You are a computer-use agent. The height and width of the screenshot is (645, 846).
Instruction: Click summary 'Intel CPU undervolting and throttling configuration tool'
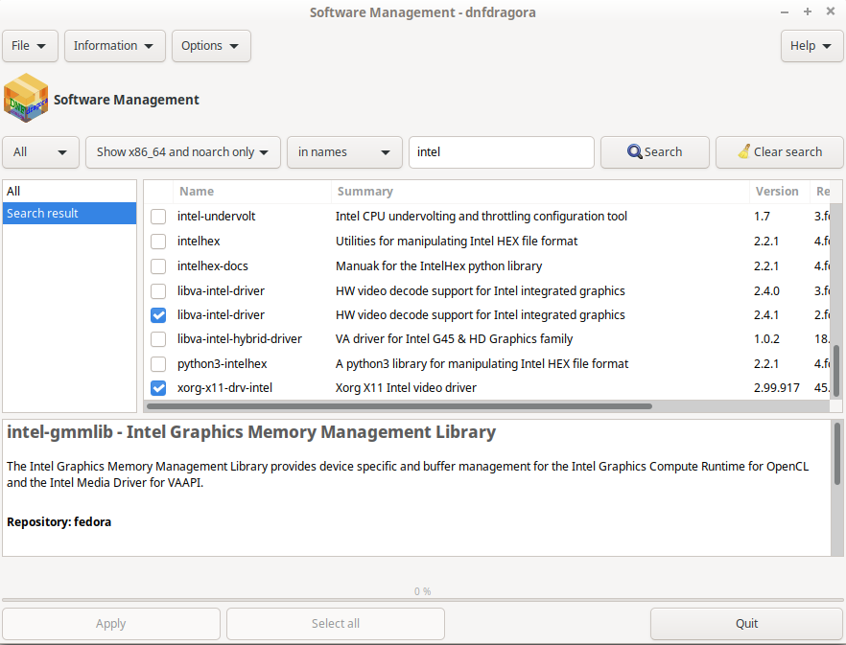[x=482, y=217]
